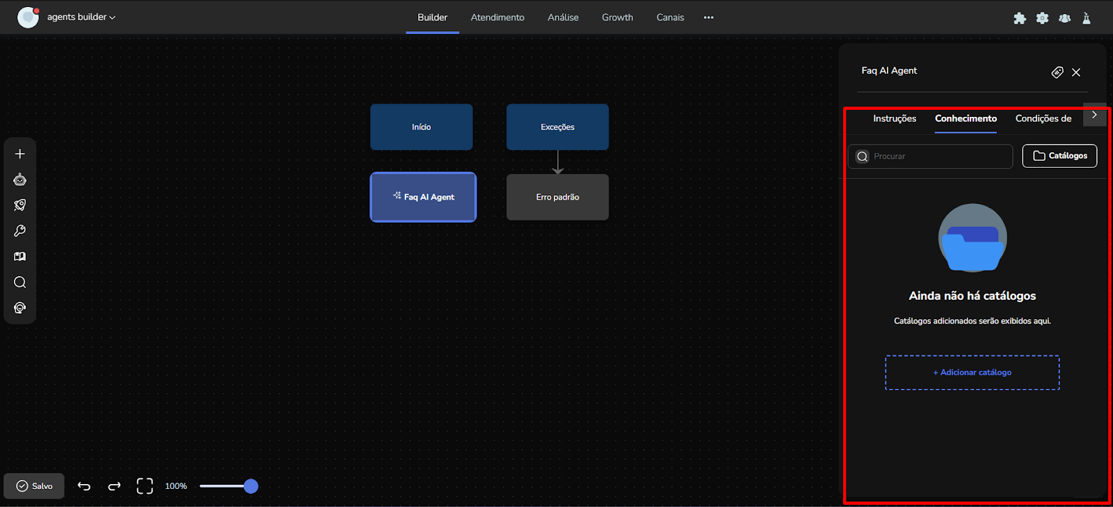Image resolution: width=1113 pixels, height=507 pixels.
Task: Open the Atendimento menu item
Action: click(497, 17)
